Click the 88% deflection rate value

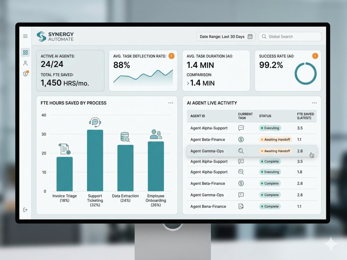tap(121, 65)
